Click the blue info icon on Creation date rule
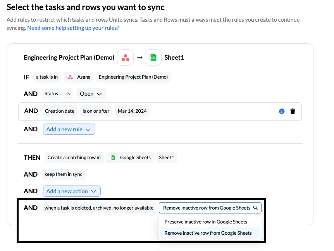 click(282, 111)
